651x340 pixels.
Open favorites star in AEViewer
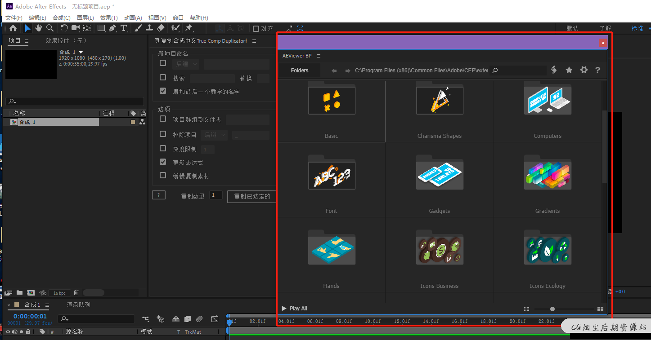click(x=569, y=70)
